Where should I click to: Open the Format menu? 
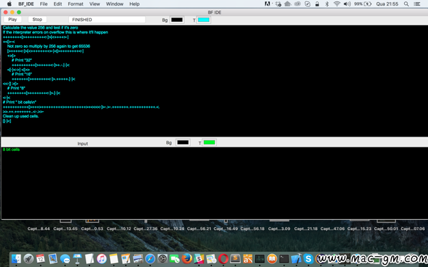tap(76, 4)
